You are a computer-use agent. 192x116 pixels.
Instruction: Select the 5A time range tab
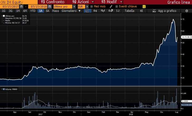(x=47, y=11)
